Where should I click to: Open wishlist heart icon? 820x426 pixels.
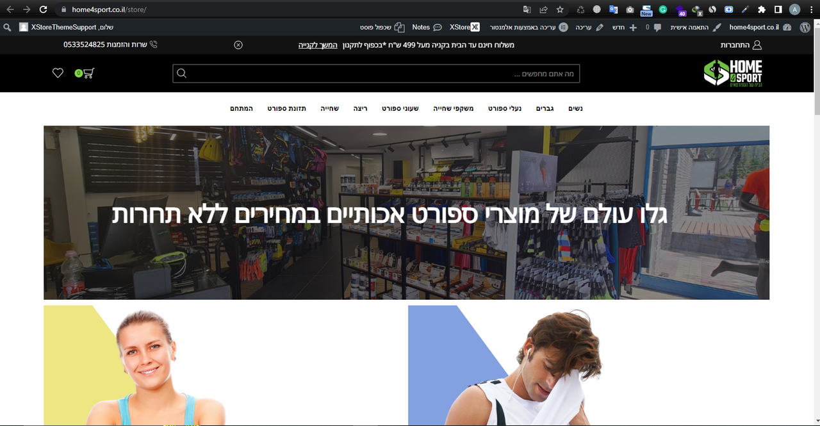click(x=58, y=73)
